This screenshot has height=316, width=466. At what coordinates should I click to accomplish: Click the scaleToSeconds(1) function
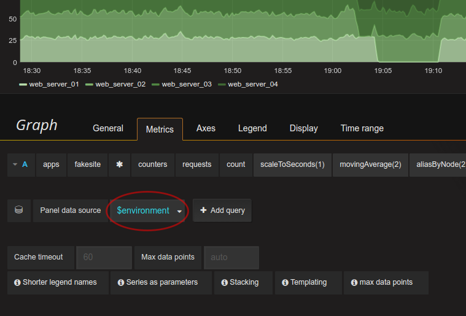tap(292, 164)
